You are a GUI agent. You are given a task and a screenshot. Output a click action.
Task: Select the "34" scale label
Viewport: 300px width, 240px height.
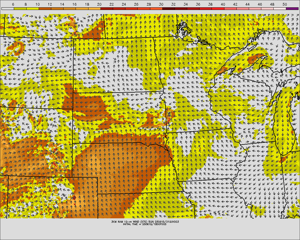[186, 4]
